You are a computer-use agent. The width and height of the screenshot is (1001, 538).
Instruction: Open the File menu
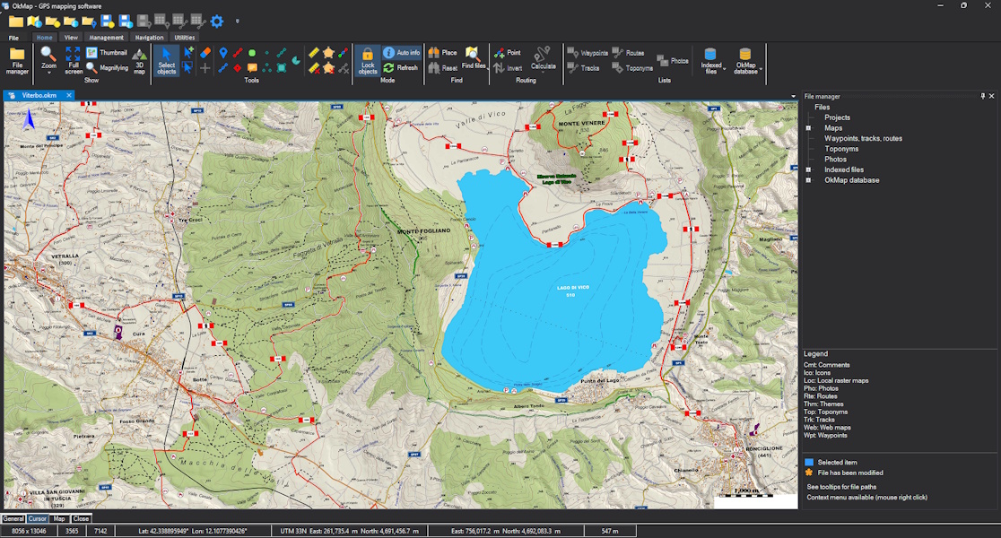(x=13, y=38)
